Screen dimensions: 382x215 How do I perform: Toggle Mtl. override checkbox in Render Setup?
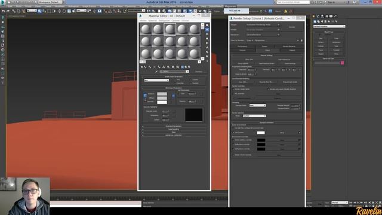tap(233, 94)
